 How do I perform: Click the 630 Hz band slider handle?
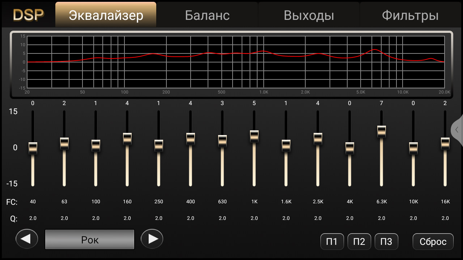coord(222,141)
